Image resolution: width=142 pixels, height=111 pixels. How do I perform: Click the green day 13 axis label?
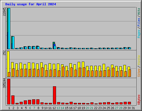pos(58,108)
